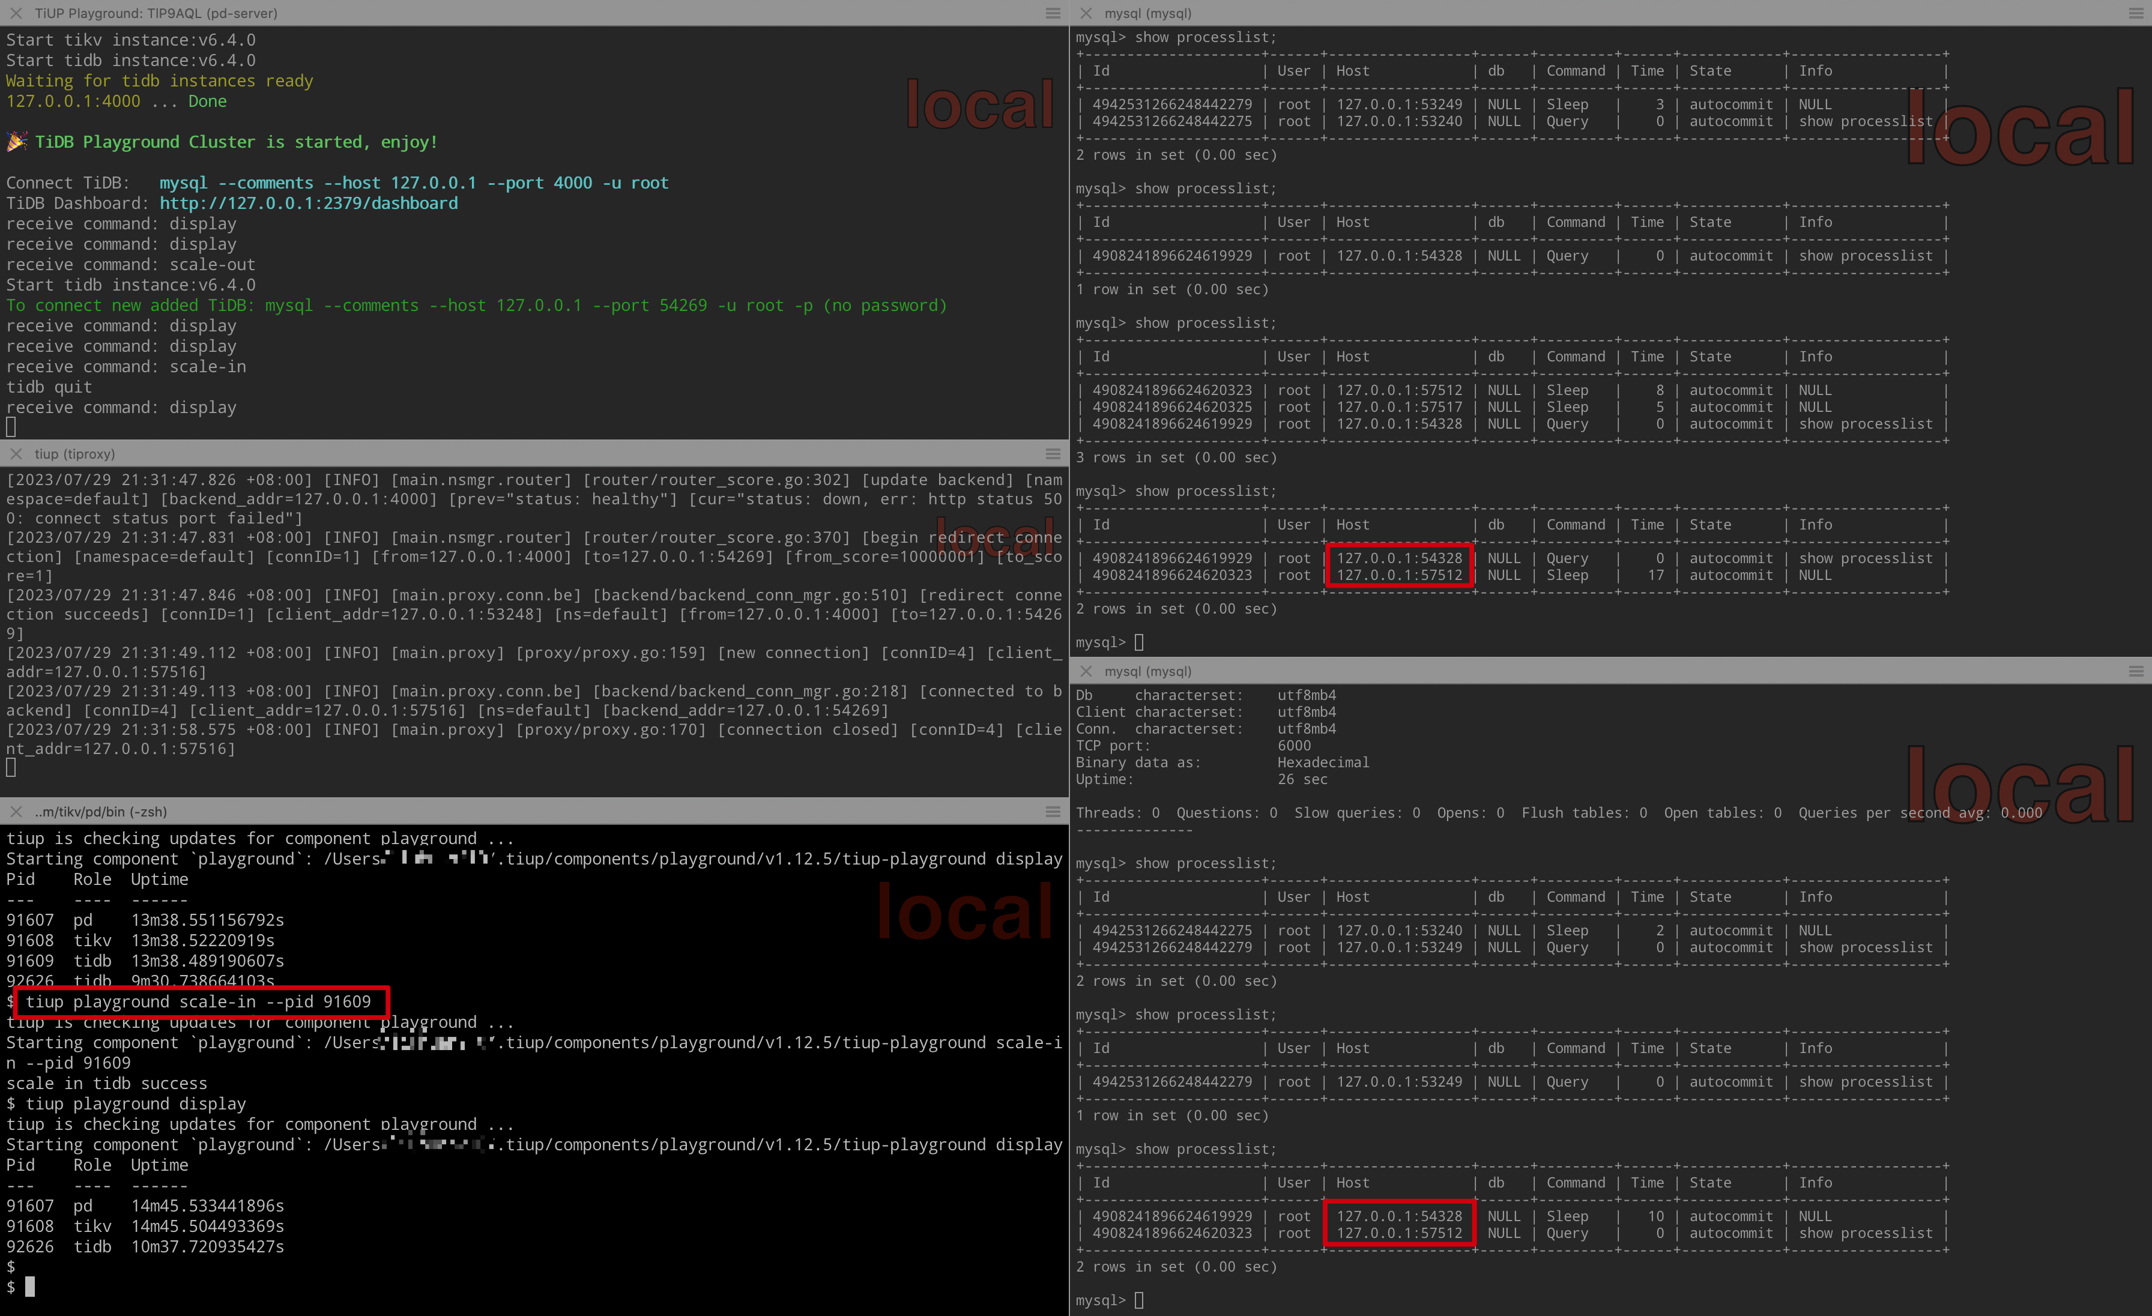Close the tiup (tiproxy) pane
This screenshot has width=2152, height=1316.
tap(16, 454)
